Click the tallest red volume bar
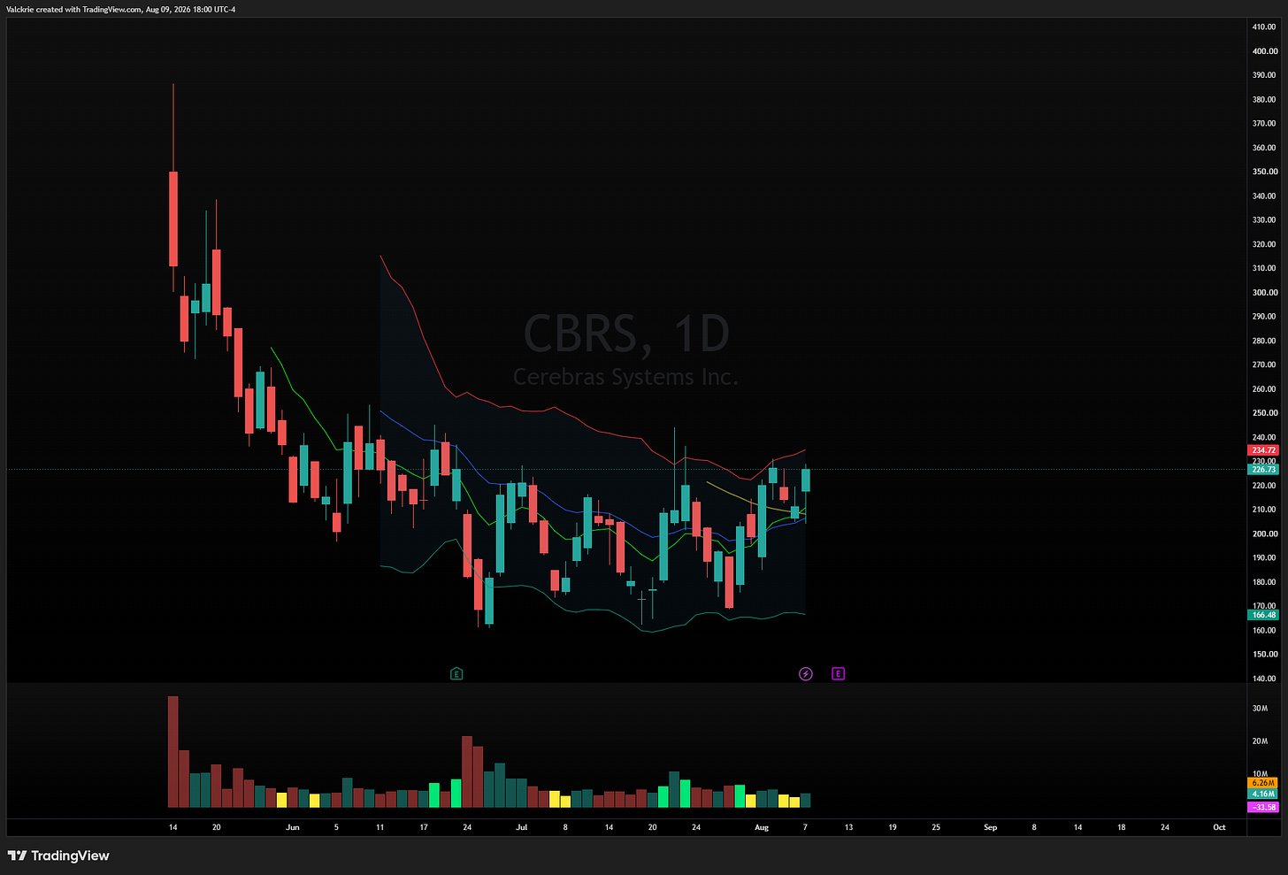 pyautogui.click(x=173, y=752)
